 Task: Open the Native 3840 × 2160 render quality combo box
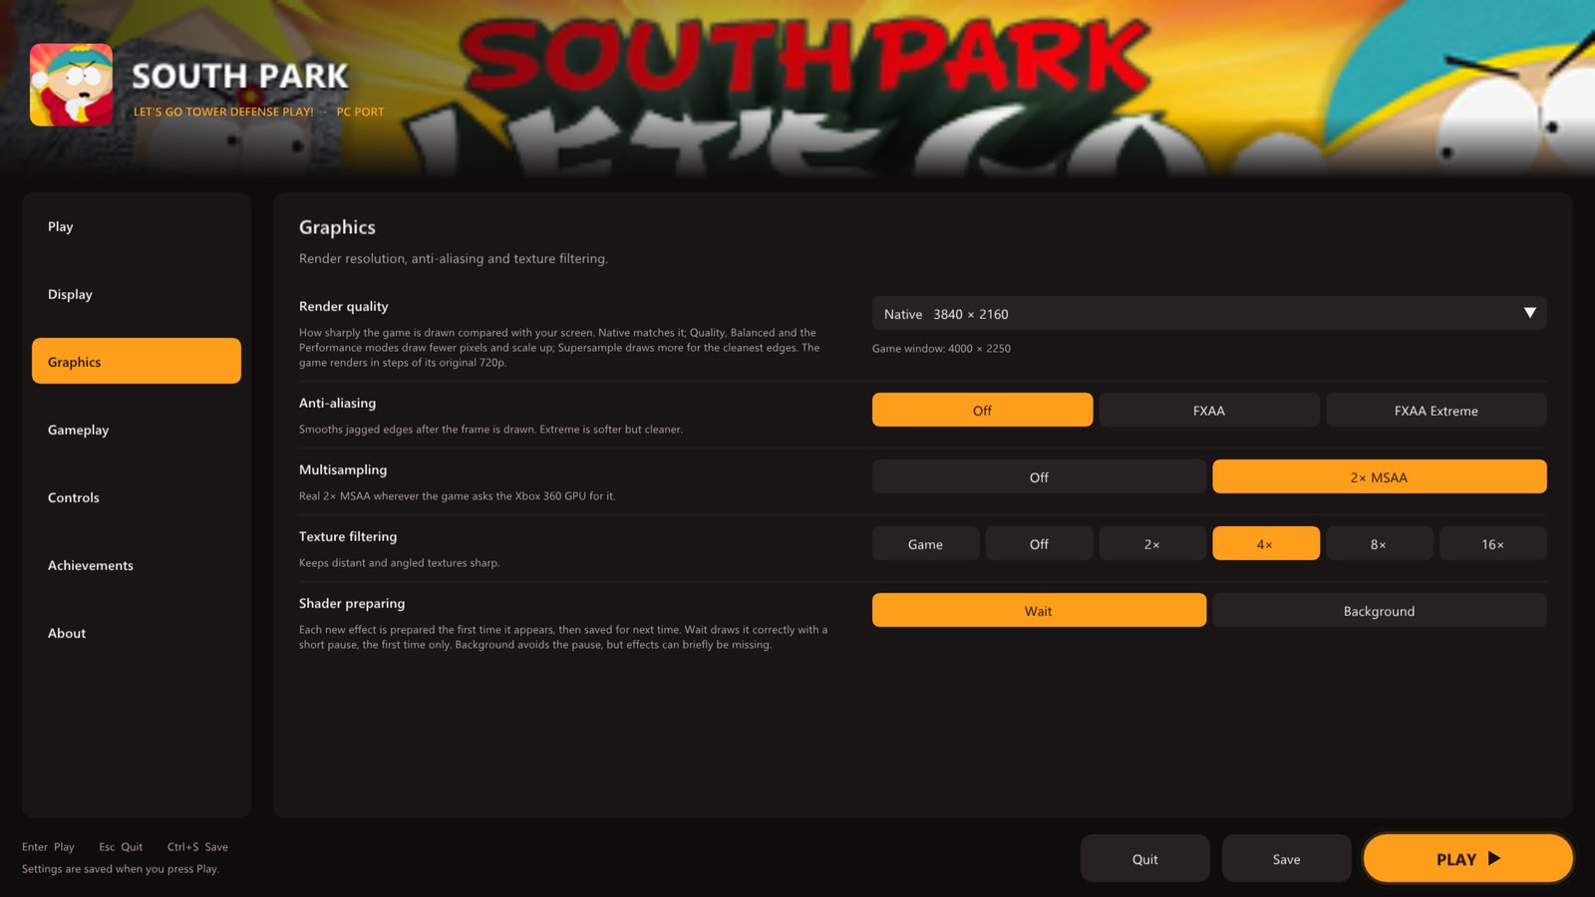tap(1209, 313)
